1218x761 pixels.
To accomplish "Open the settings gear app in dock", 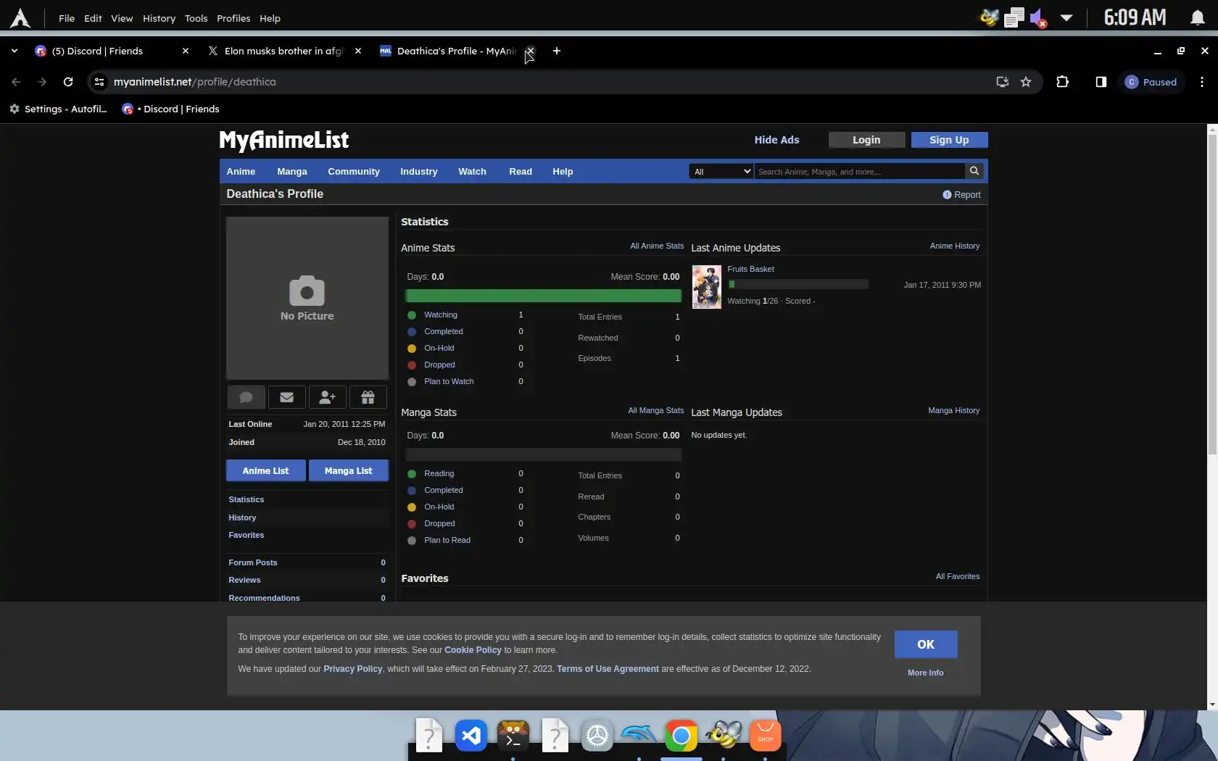I will point(597,736).
